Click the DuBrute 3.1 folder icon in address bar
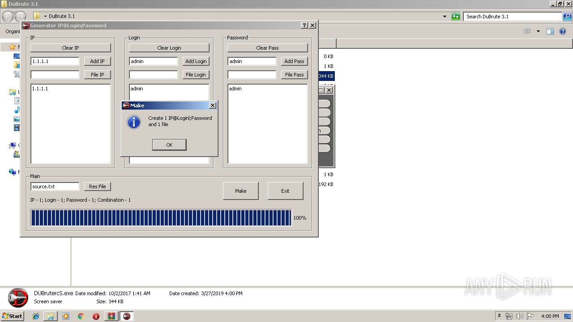Viewport: 573px width, 322px height. 37,16
